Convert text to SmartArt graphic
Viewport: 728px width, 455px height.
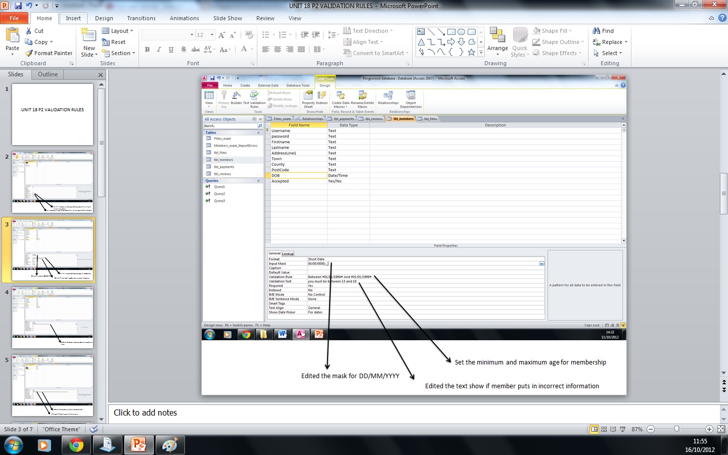376,53
